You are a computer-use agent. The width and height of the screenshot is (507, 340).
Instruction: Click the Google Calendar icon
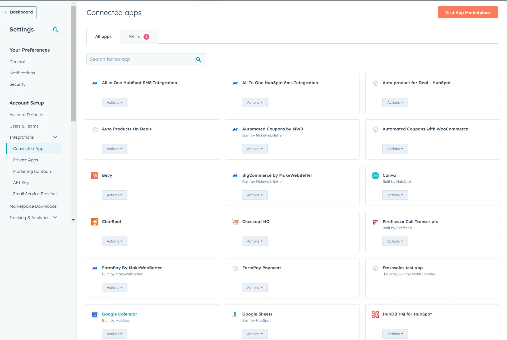tap(94, 315)
